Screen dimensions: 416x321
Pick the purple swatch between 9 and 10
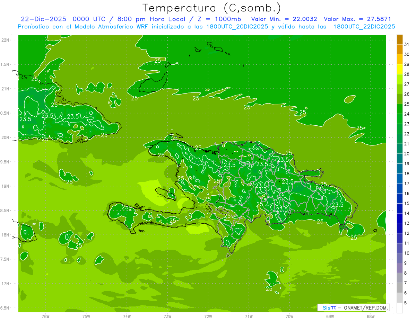400,258
